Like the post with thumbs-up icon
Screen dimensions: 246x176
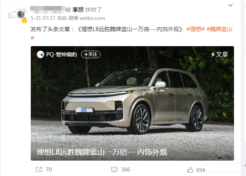[x=190, y=170]
